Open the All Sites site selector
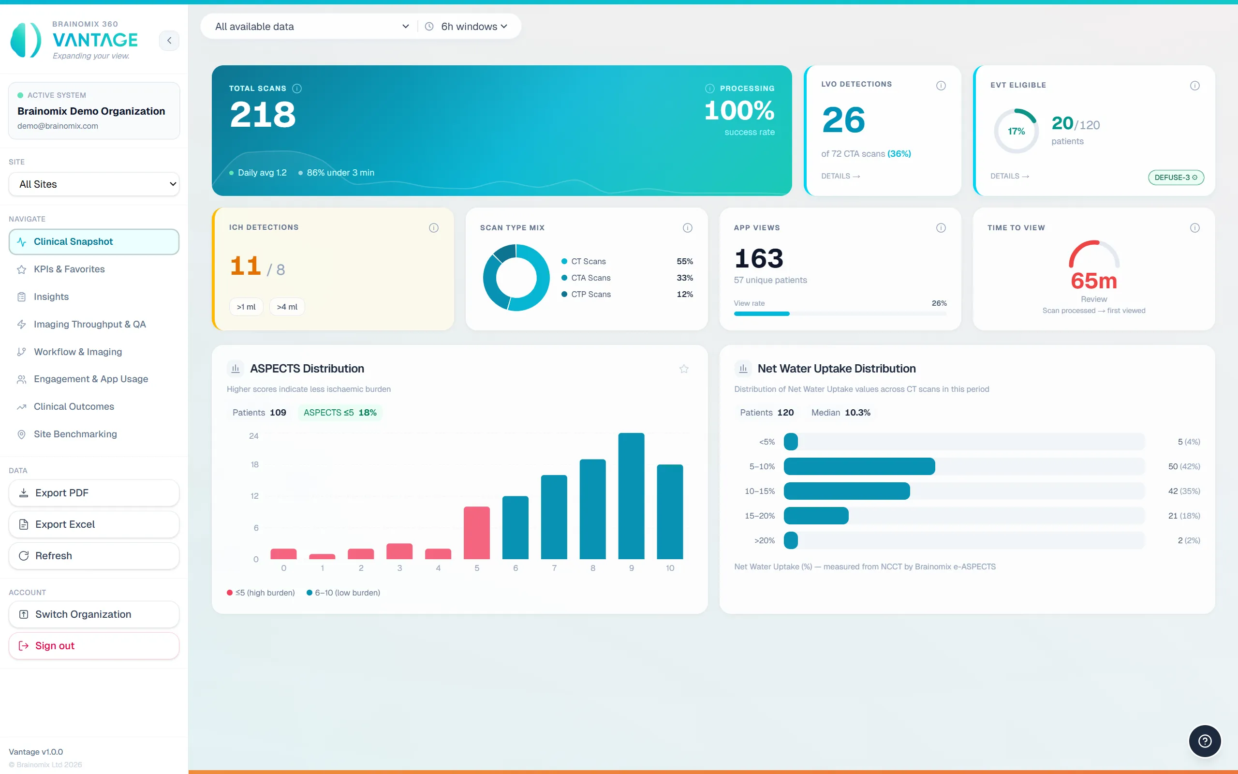This screenshot has width=1238, height=774. [94, 184]
